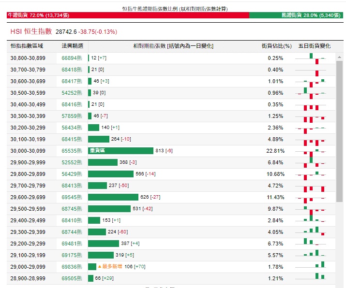Open warrant link 56429熊
This screenshot has width=346, height=288.
(72, 174)
